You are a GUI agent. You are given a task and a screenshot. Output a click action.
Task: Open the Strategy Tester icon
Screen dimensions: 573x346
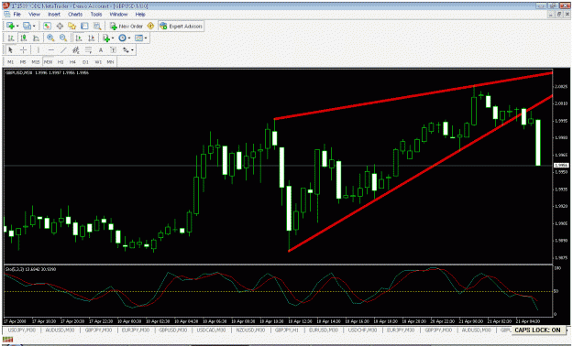tap(97, 26)
